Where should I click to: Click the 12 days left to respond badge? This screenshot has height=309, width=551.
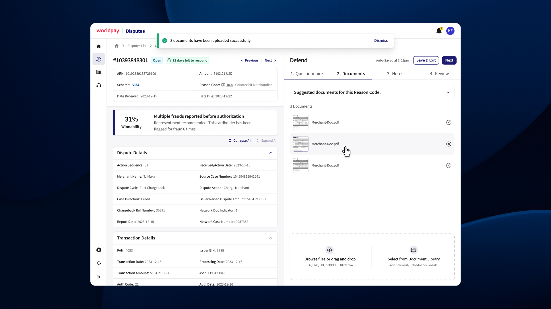(187, 60)
